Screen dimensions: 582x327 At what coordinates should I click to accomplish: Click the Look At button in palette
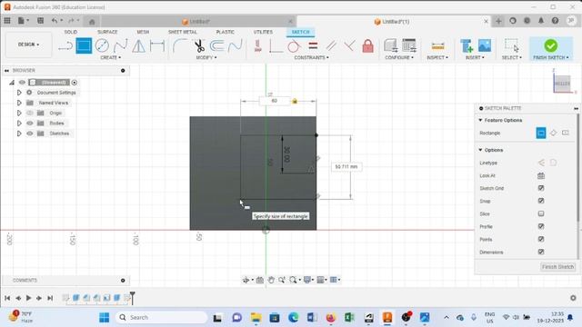[541, 175]
